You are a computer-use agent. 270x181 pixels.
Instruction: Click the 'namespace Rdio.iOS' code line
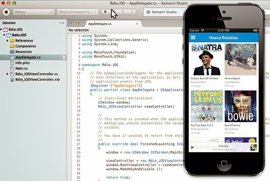tap(100, 65)
